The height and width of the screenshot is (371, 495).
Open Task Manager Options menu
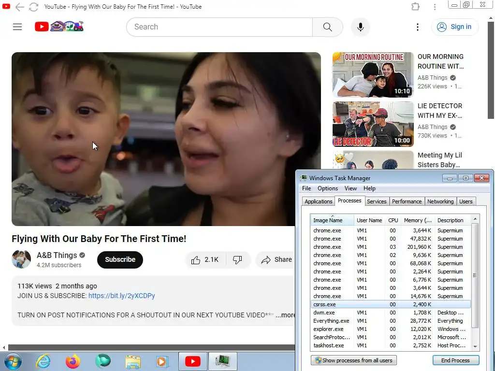(328, 188)
